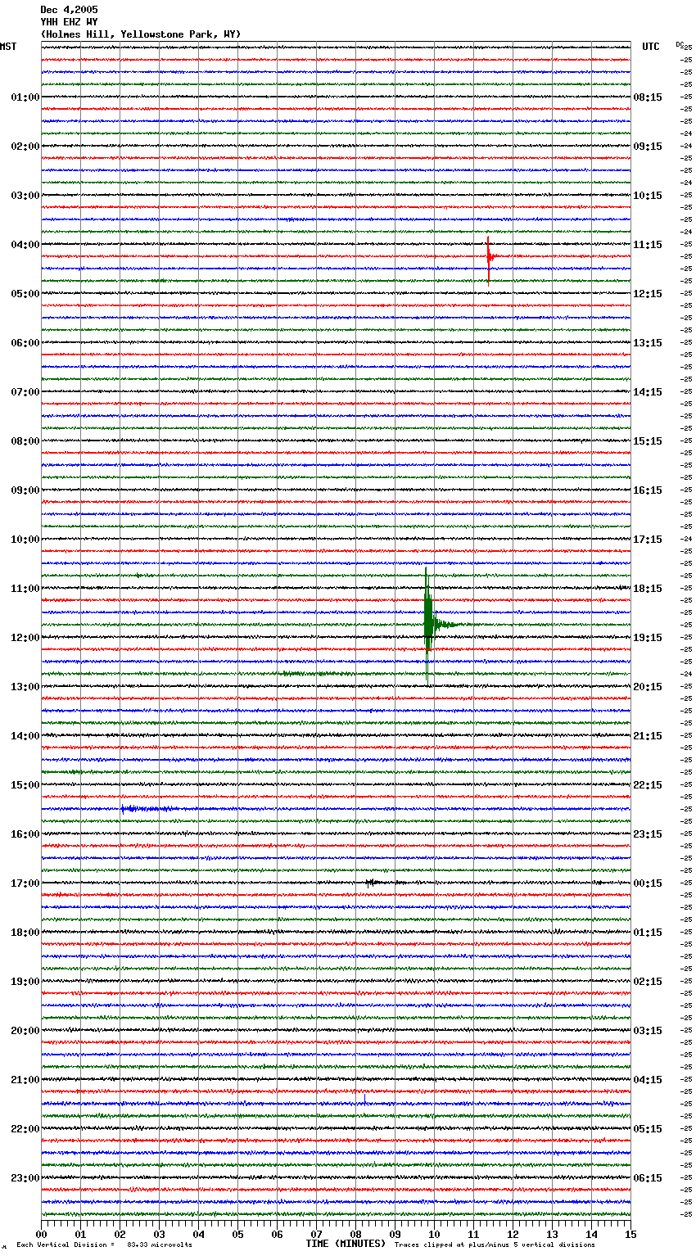Click the "09:00" MST time label
The image size is (696, 1256).
(x=25, y=490)
